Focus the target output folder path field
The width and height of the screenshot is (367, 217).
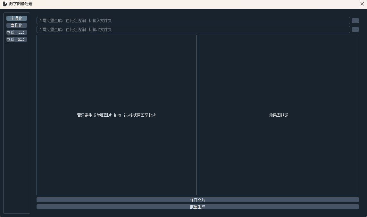[192, 29]
